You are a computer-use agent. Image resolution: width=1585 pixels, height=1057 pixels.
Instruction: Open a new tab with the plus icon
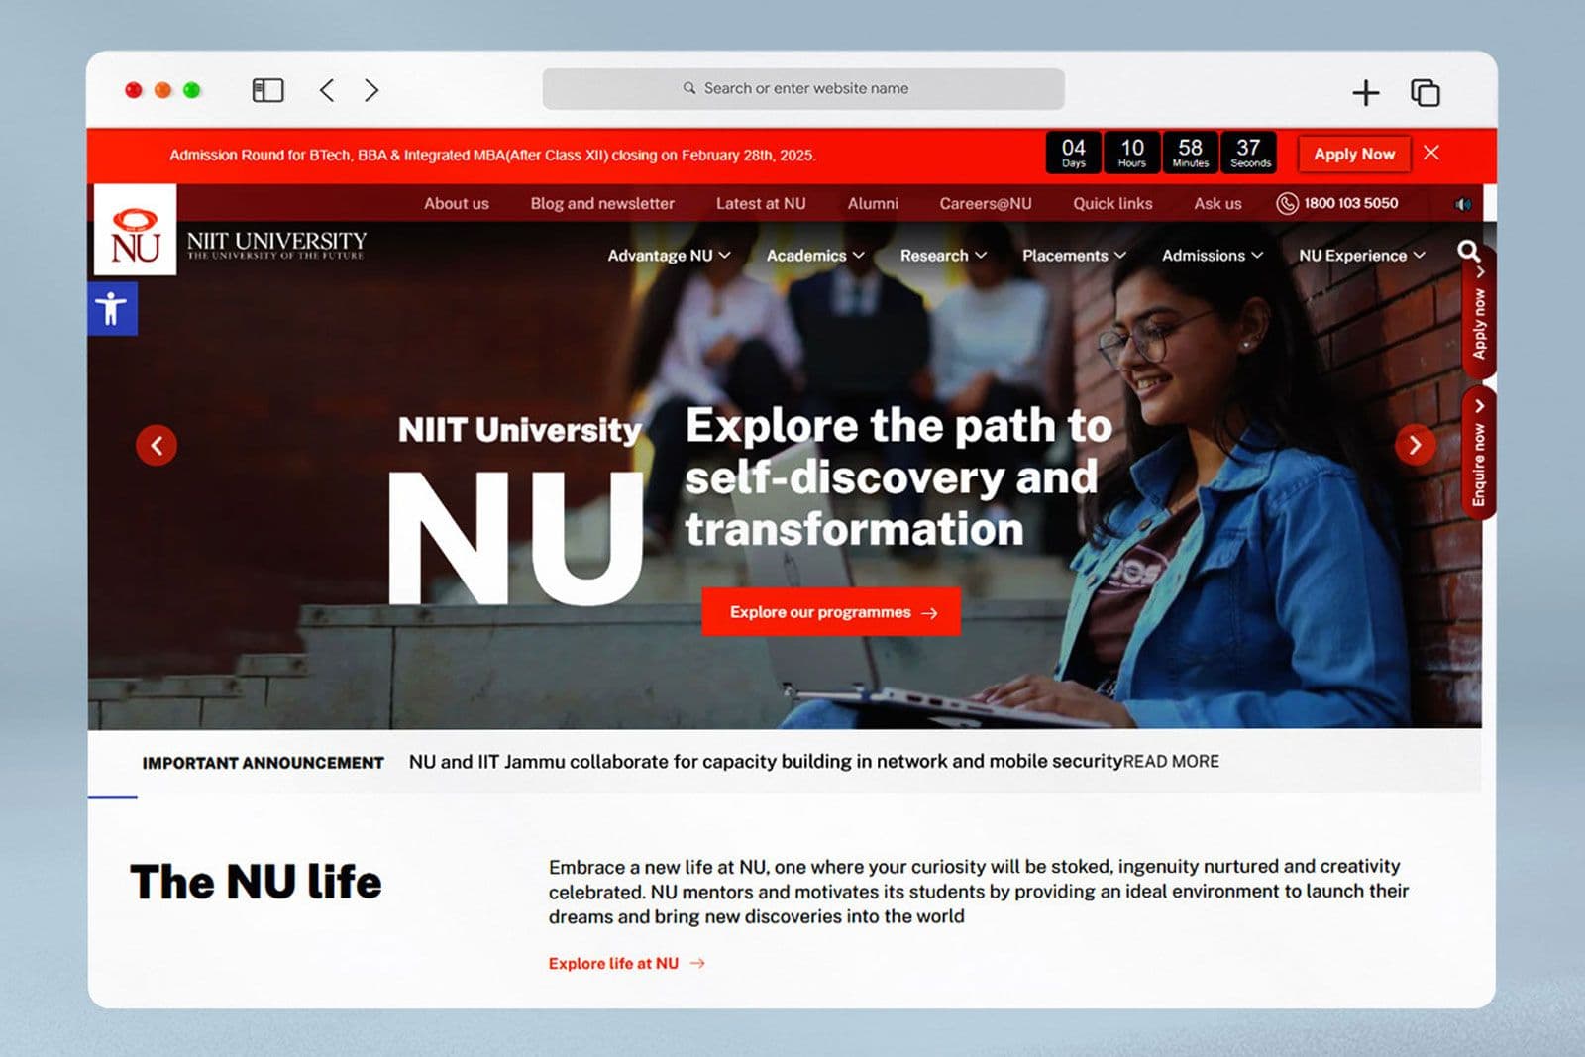[x=1365, y=92]
